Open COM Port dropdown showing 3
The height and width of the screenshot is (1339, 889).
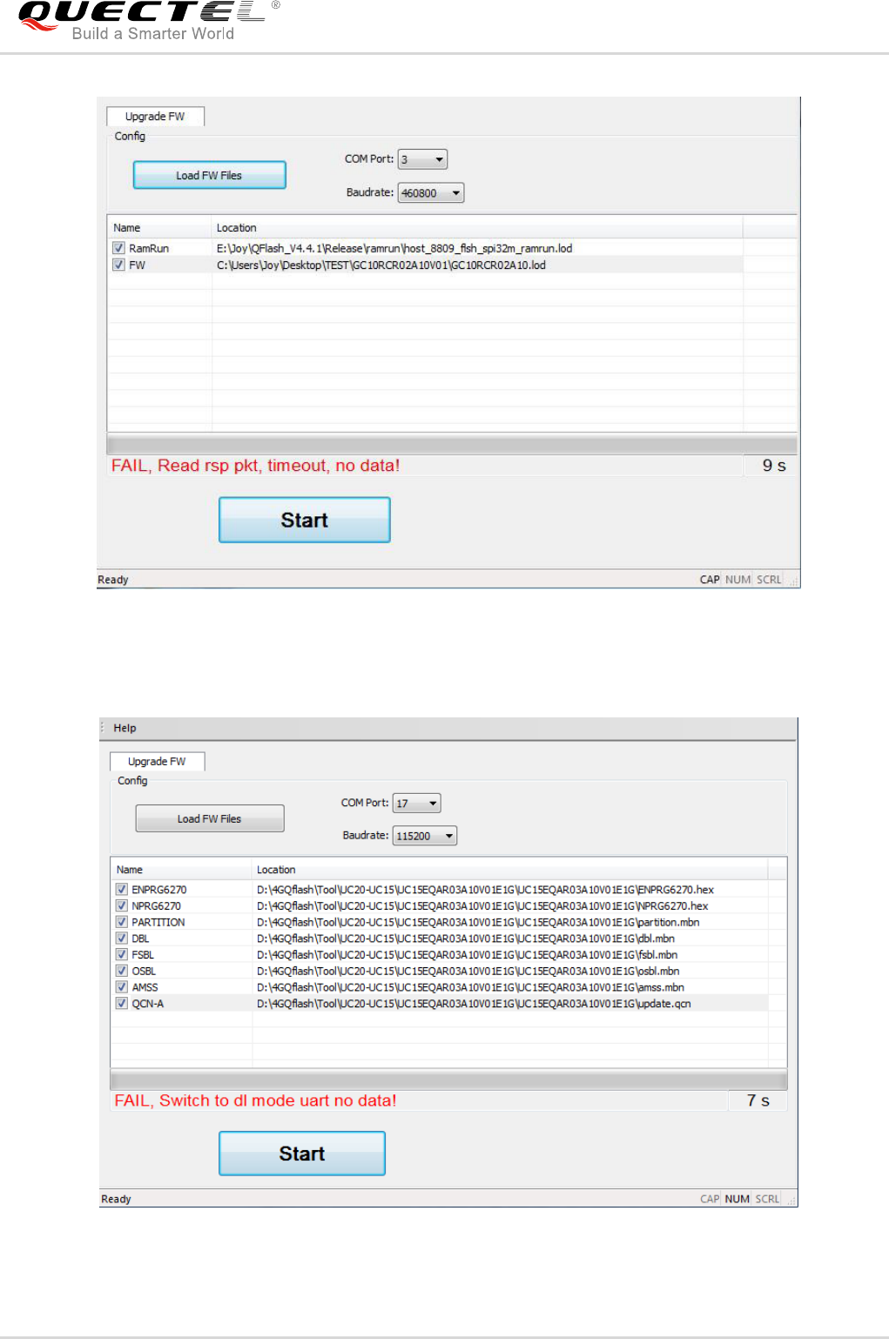click(422, 159)
